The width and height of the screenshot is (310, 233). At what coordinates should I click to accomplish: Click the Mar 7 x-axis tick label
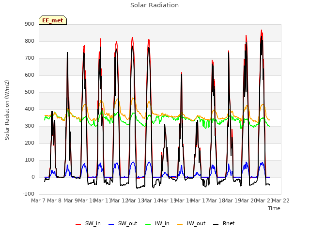point(38,200)
